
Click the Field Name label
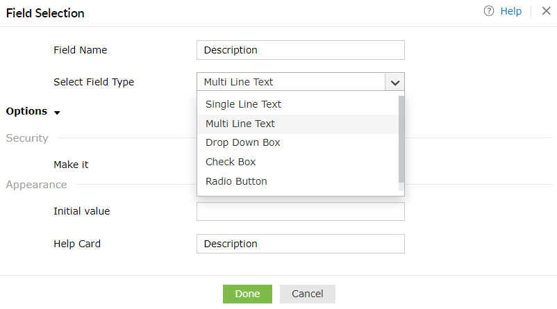[80, 50]
